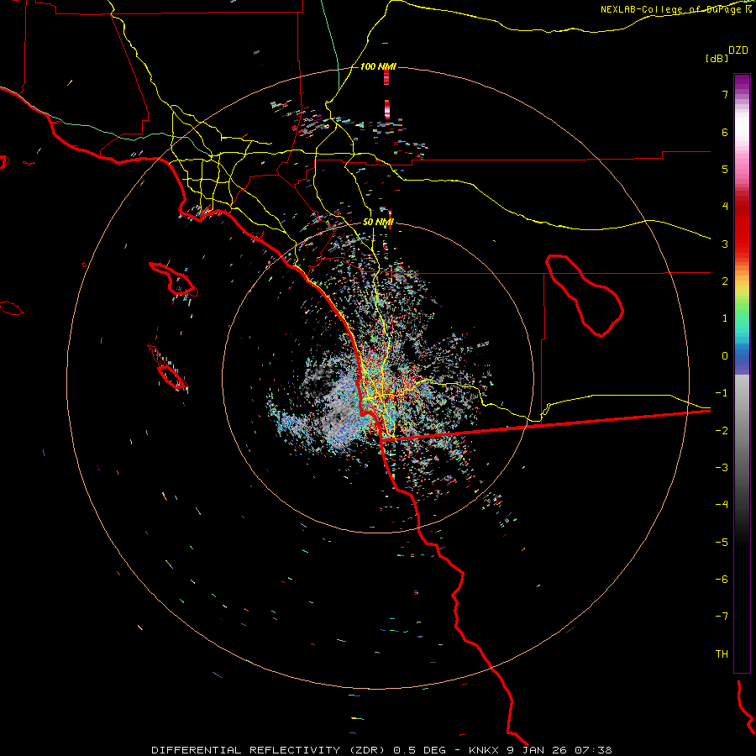Click the -4 dB tick label
This screenshot has width=756, height=756.
point(722,505)
